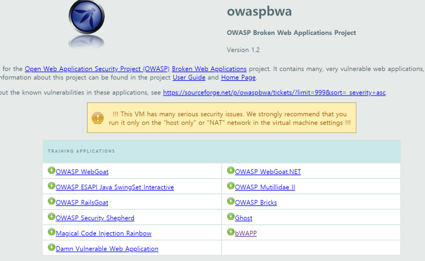Open the OWASP Bricks link
The height and width of the screenshot is (261, 425).
tap(256, 203)
